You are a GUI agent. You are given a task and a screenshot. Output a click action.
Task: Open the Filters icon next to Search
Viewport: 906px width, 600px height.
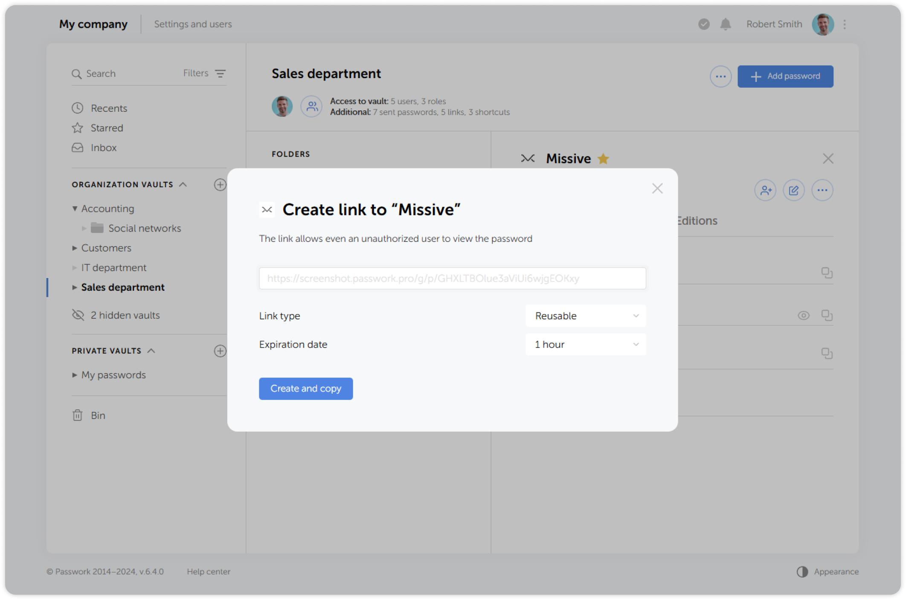pyautogui.click(x=220, y=73)
